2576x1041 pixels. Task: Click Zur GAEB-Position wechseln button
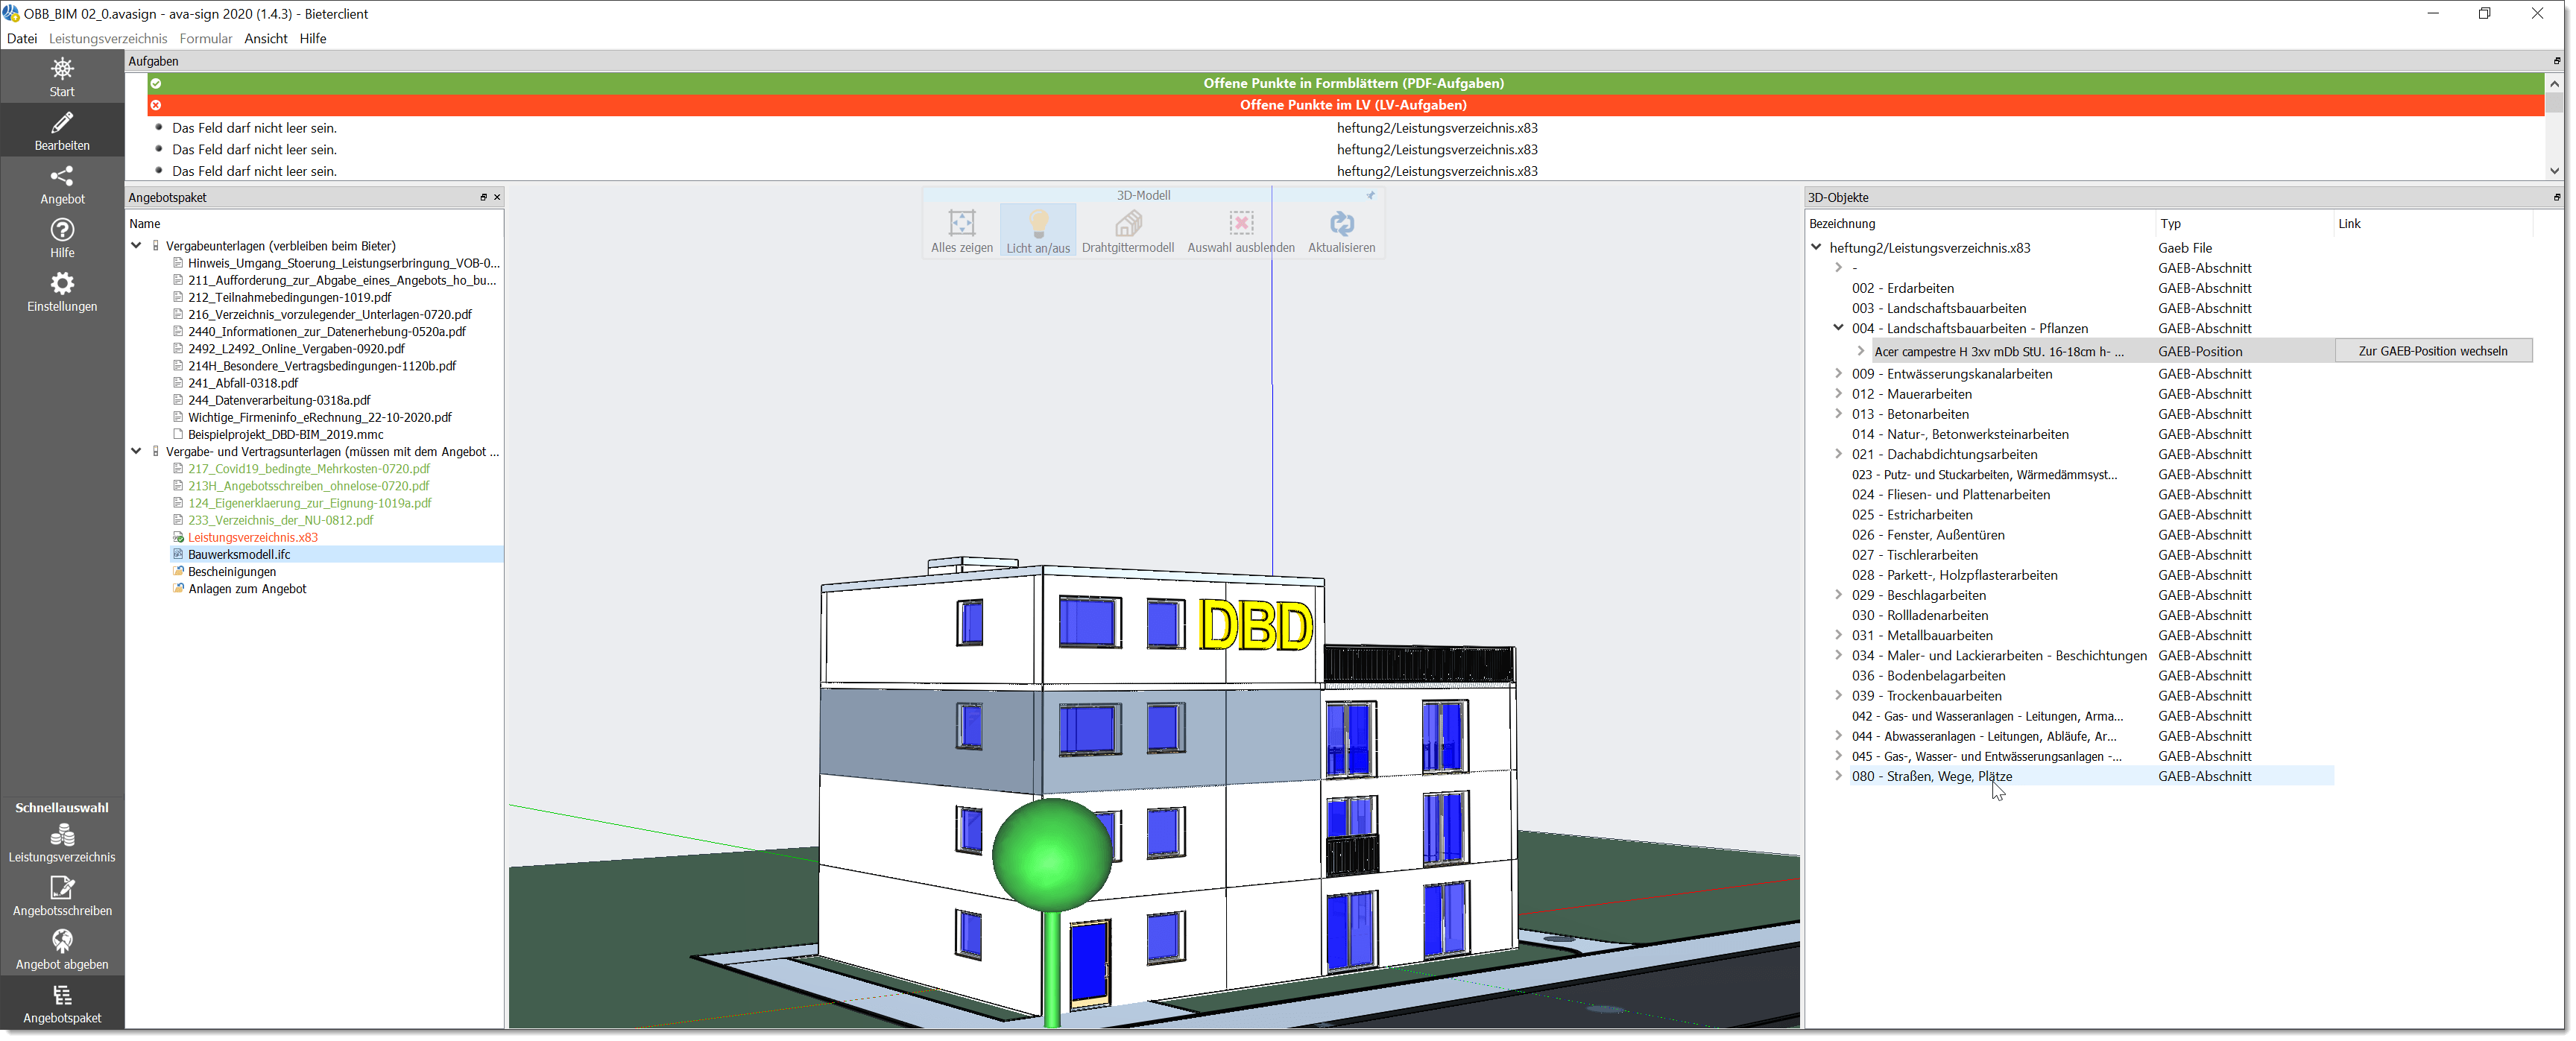(x=2432, y=351)
